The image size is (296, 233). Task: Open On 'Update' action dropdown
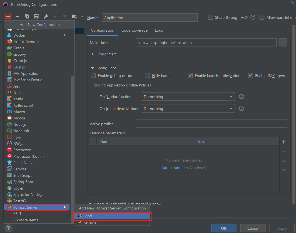(x=188, y=96)
